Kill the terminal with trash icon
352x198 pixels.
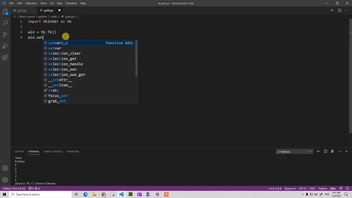click(332, 152)
